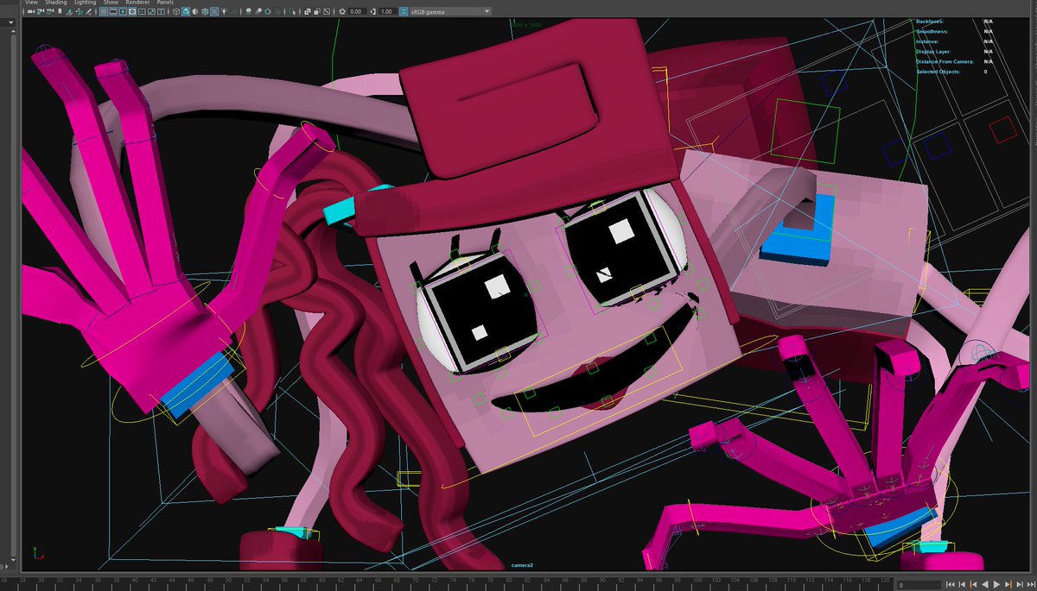Toggle the Film Gate display
This screenshot has height=591, width=1037.
[113, 12]
